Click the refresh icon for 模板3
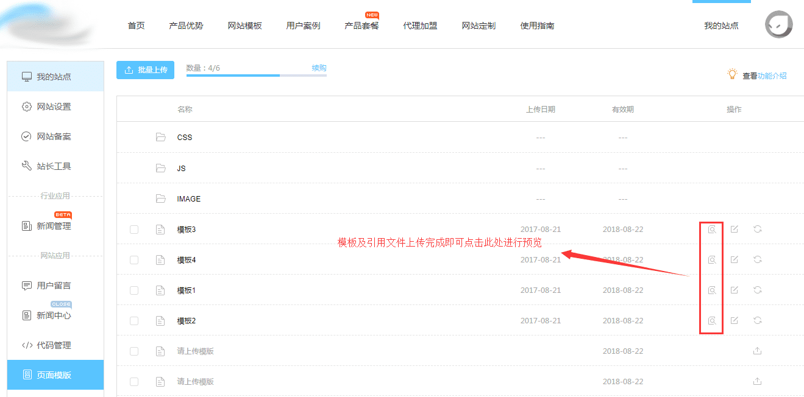This screenshot has height=397, width=804. tap(758, 229)
